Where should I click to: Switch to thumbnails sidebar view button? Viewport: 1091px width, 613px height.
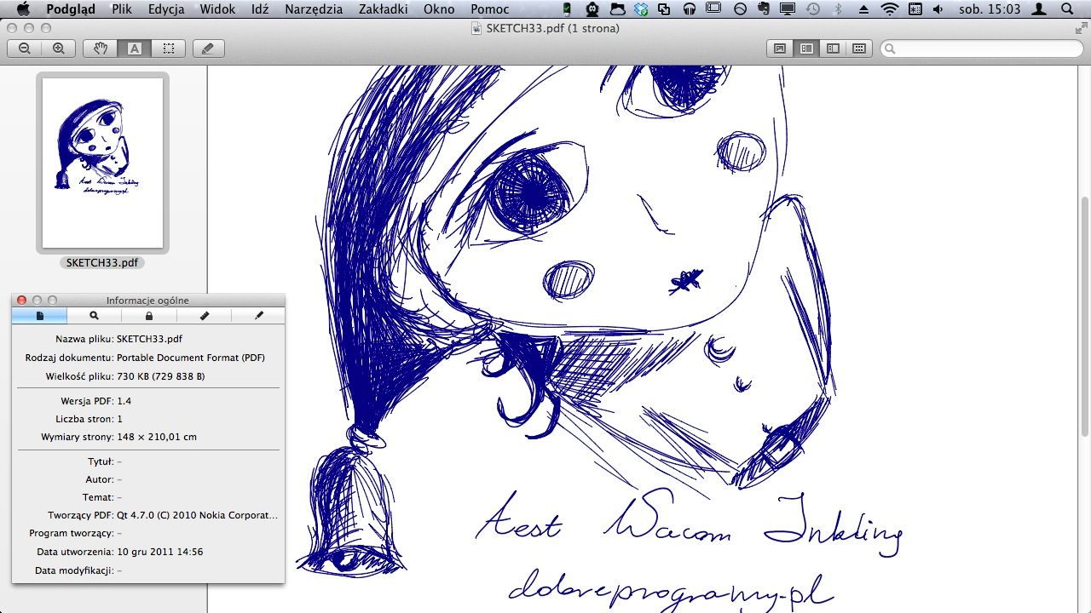806,49
